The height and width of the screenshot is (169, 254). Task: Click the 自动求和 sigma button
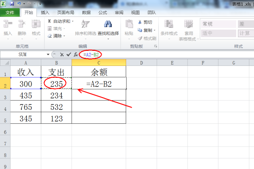pos(59,21)
